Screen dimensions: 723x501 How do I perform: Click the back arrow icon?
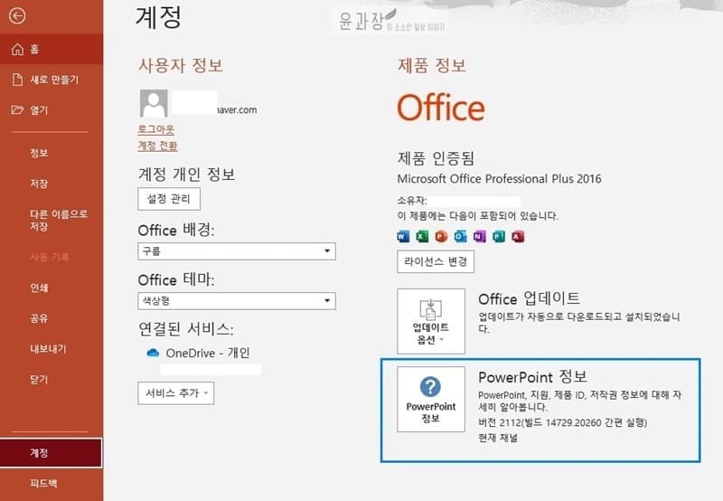pos(17,16)
